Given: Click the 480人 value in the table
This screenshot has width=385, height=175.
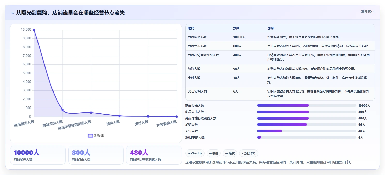Looking at the screenshot, I should (237, 55).
